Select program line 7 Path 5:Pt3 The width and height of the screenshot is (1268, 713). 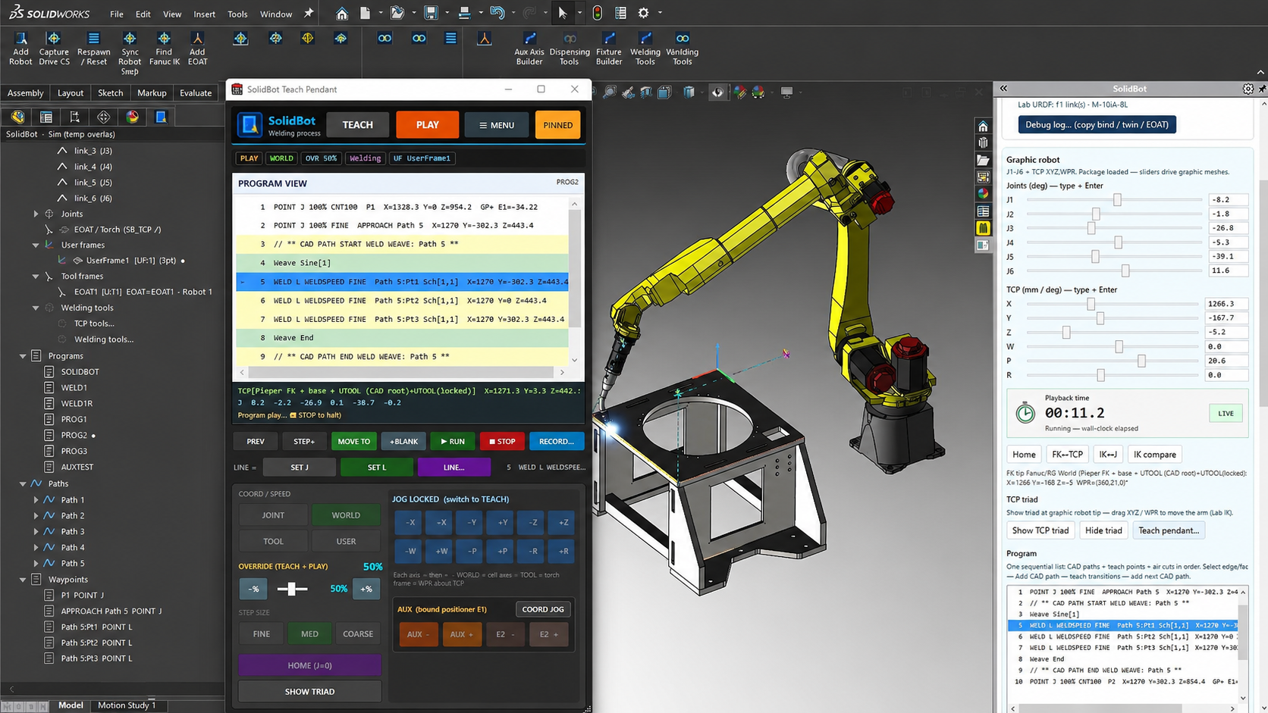pos(402,319)
